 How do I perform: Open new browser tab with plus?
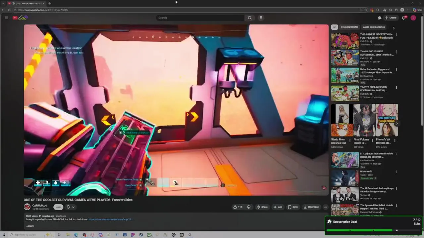tap(49, 3)
